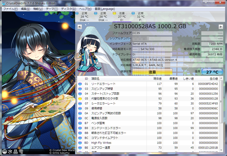Select the シークエラーレート row name
The width and height of the screenshot is (227, 156).
pyautogui.click(x=103, y=104)
